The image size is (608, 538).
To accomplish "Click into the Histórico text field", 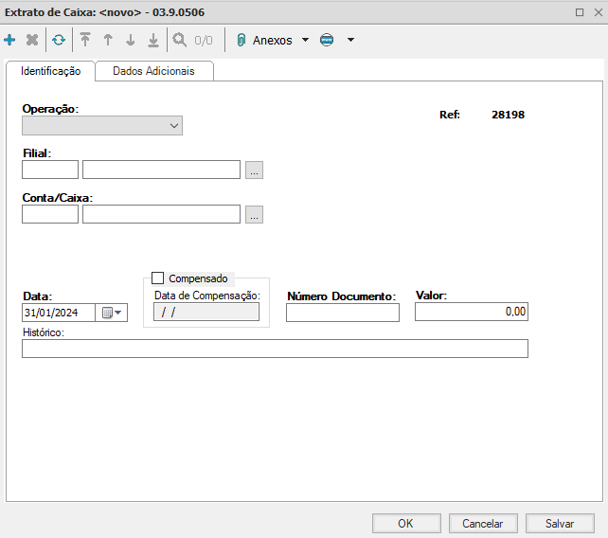I will point(275,349).
